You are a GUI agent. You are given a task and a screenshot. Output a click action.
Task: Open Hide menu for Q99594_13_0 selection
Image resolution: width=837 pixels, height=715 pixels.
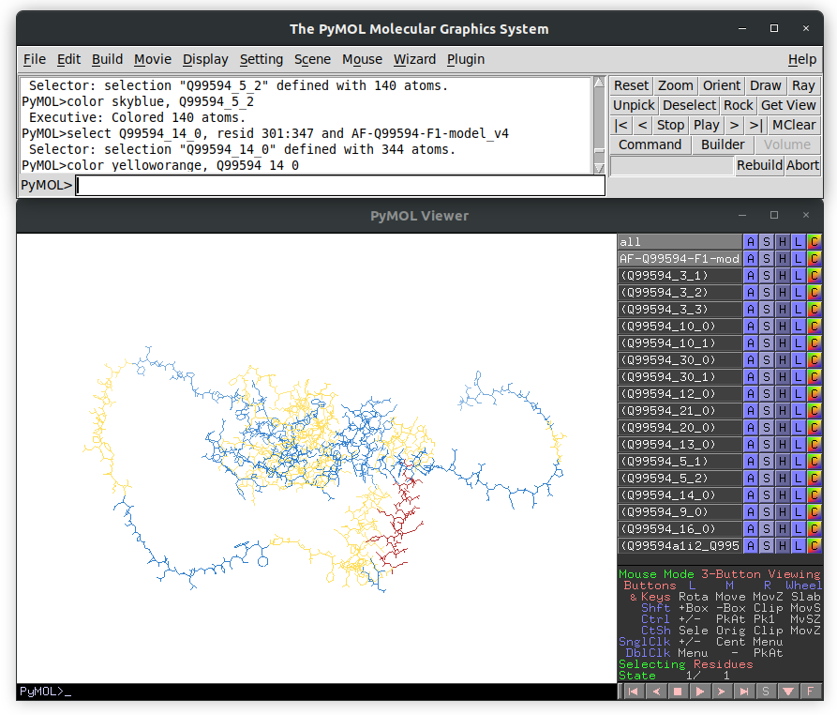782,445
